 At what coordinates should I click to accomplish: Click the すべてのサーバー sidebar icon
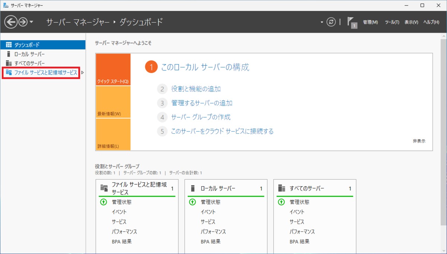click(x=9, y=63)
